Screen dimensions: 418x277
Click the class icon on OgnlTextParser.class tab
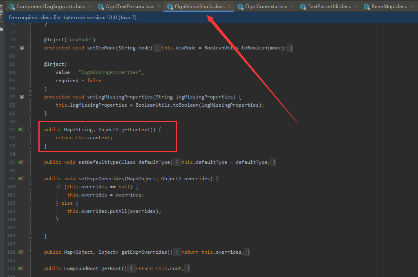click(101, 7)
